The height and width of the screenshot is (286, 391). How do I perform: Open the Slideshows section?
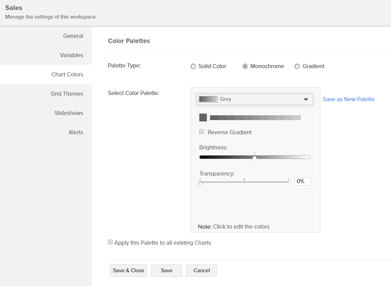pos(69,113)
